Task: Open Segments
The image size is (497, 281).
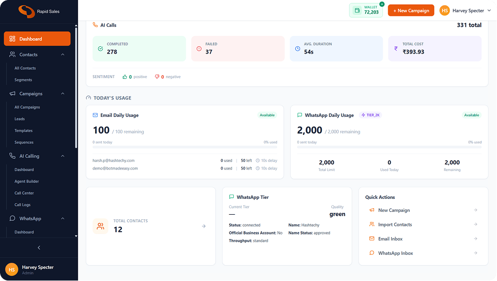Action: (x=23, y=80)
